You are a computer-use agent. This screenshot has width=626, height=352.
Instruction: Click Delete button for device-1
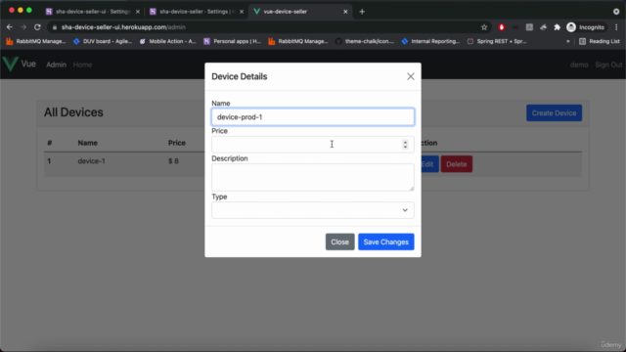457,164
